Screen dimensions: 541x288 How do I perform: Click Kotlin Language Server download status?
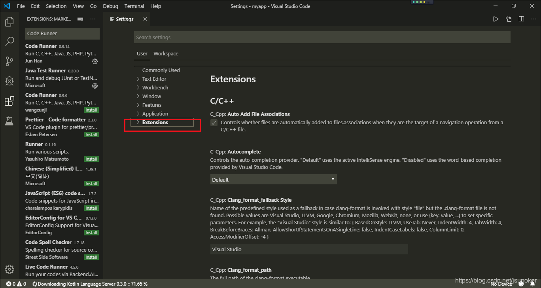(x=90, y=284)
